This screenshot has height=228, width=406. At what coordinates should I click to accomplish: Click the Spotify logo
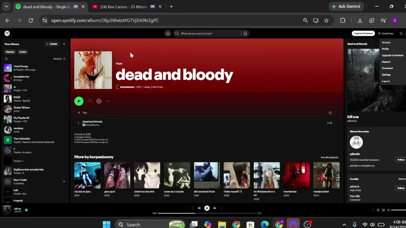(7, 33)
